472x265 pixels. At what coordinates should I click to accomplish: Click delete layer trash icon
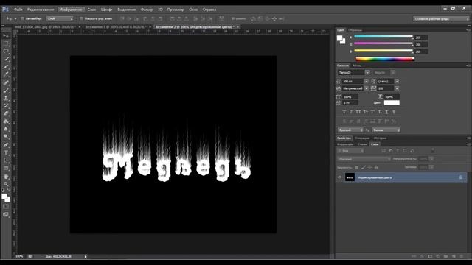pyautogui.click(x=462, y=256)
